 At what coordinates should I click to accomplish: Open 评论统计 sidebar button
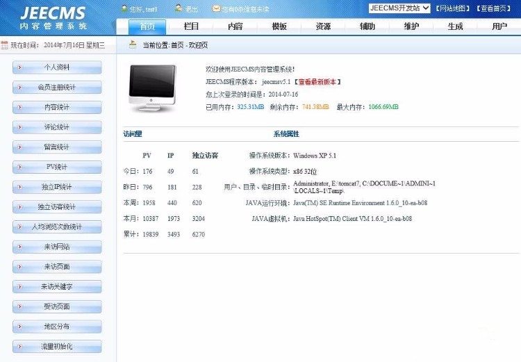(57, 127)
